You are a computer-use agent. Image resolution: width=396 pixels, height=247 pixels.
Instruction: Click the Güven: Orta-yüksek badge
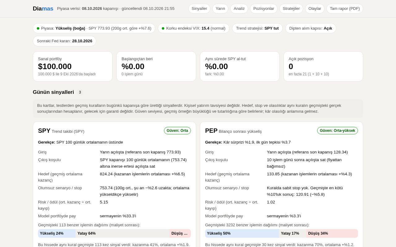click(x=338, y=131)
